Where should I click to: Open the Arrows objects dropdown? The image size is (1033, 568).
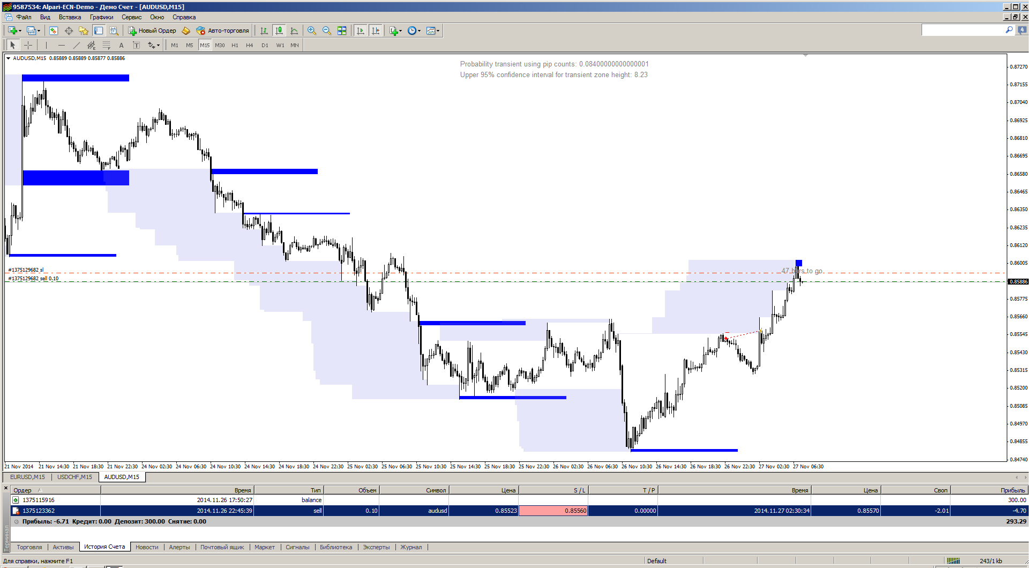[154, 45]
